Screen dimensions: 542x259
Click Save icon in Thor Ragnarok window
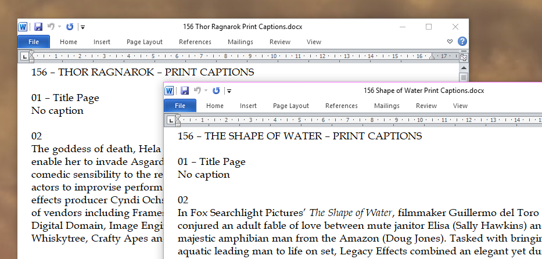pyautogui.click(x=38, y=27)
